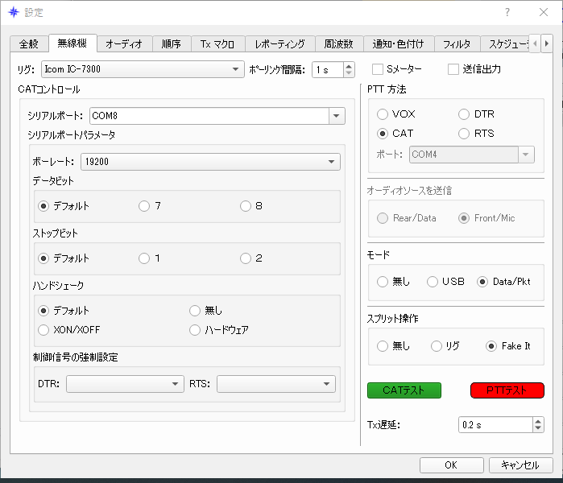563x483 pixels.
Task: Enable the Sメーター checkbox
Action: (378, 69)
